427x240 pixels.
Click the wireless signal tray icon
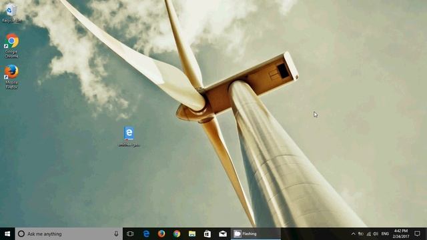[368, 234]
